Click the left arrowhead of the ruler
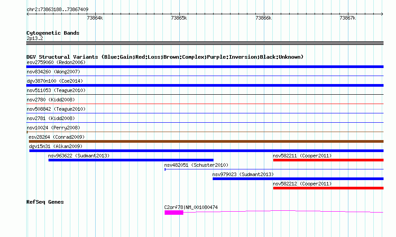The image size is (396, 237). point(28,14)
